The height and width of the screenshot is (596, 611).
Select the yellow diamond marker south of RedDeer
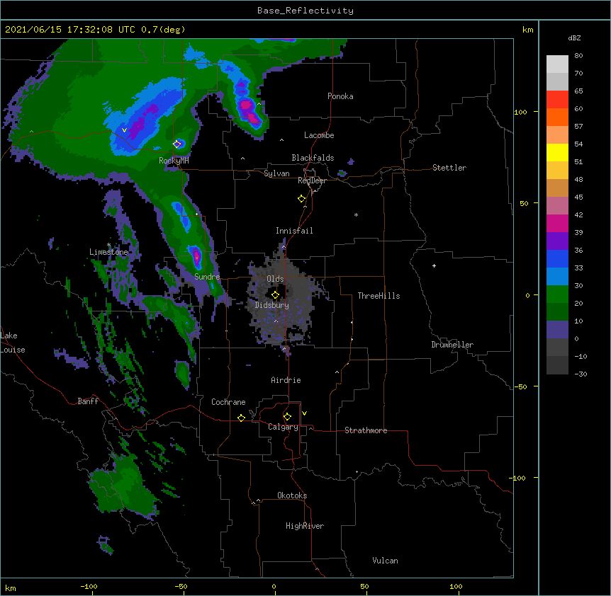302,199
